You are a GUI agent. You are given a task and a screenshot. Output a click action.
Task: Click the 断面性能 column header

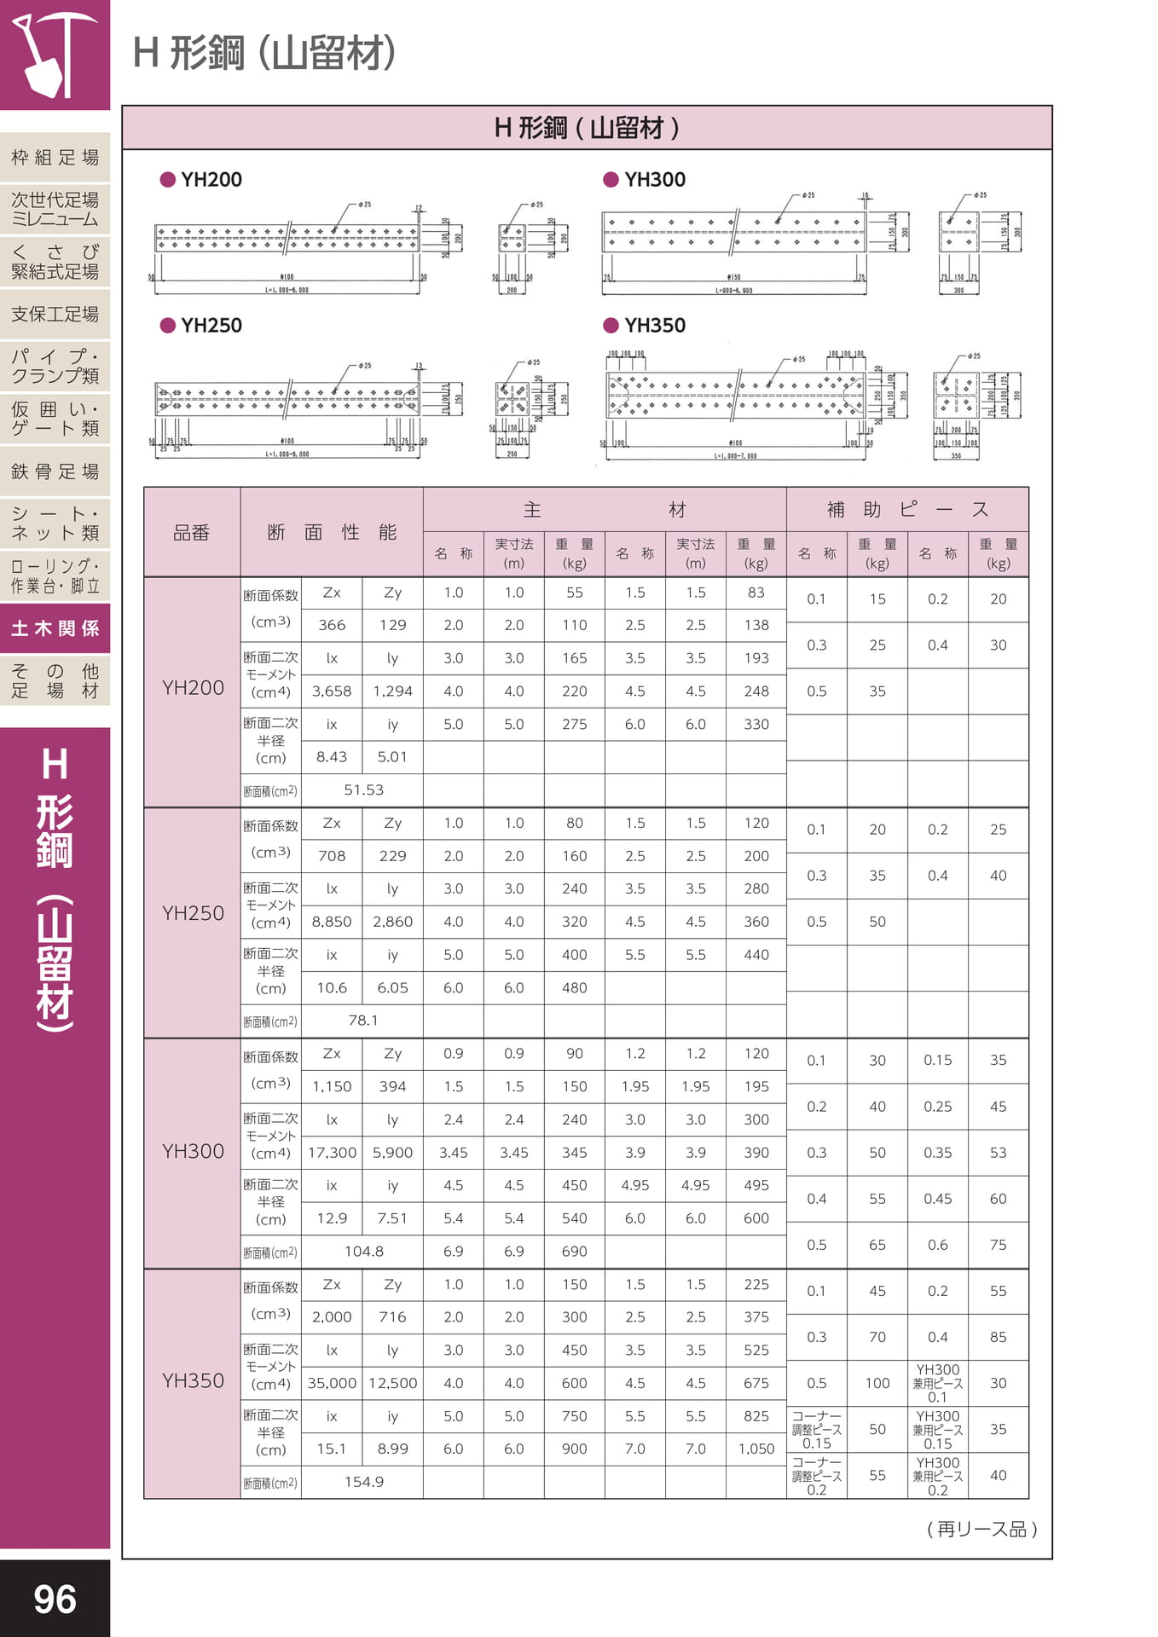pyautogui.click(x=332, y=533)
